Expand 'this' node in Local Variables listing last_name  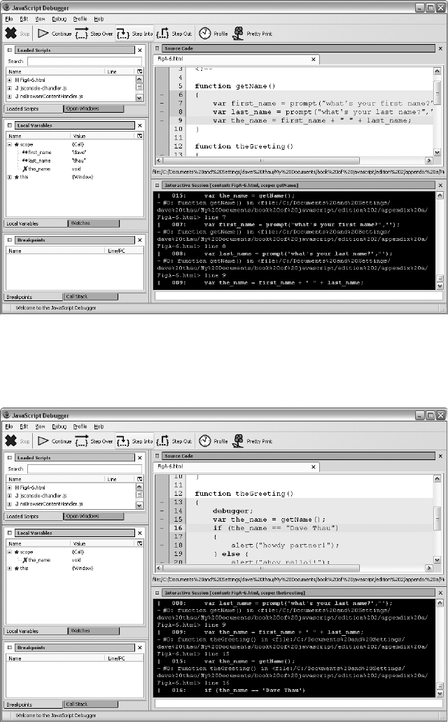click(10, 176)
